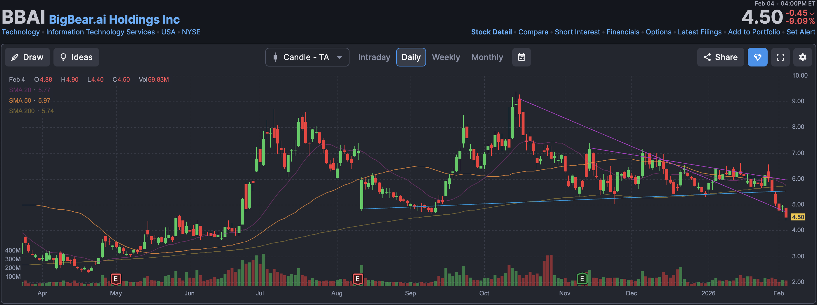The height and width of the screenshot is (305, 817).
Task: Click the BigBear.ai Holdings Inc name
Action: pos(114,20)
